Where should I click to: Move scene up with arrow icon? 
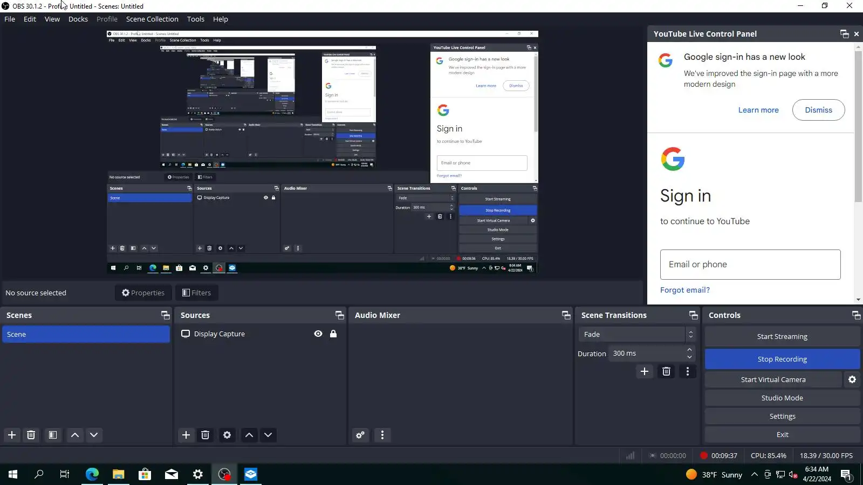pyautogui.click(x=75, y=435)
